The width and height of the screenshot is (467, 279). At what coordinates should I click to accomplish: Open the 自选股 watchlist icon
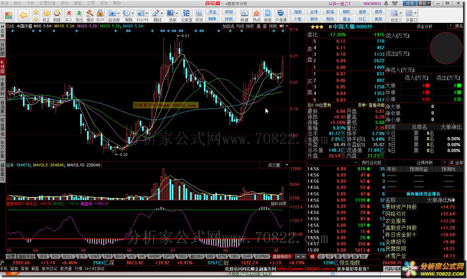tap(113, 13)
